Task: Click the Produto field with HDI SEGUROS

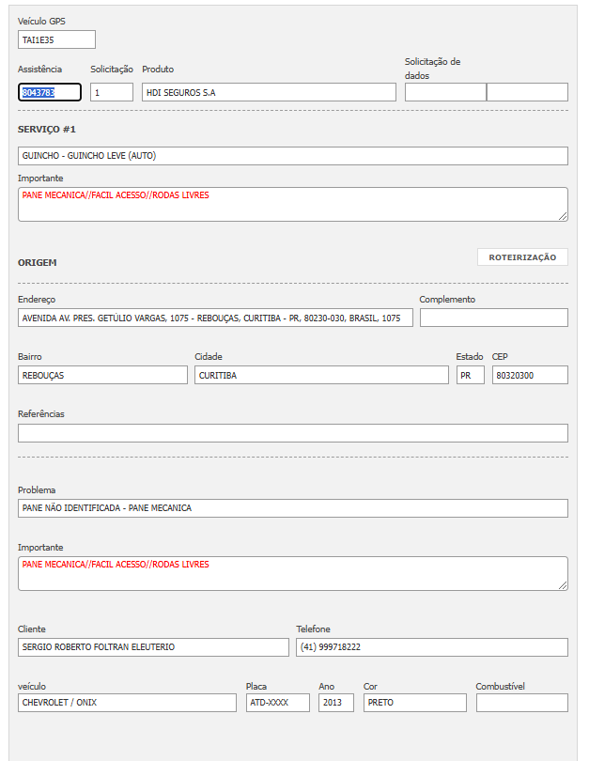Action: (269, 92)
